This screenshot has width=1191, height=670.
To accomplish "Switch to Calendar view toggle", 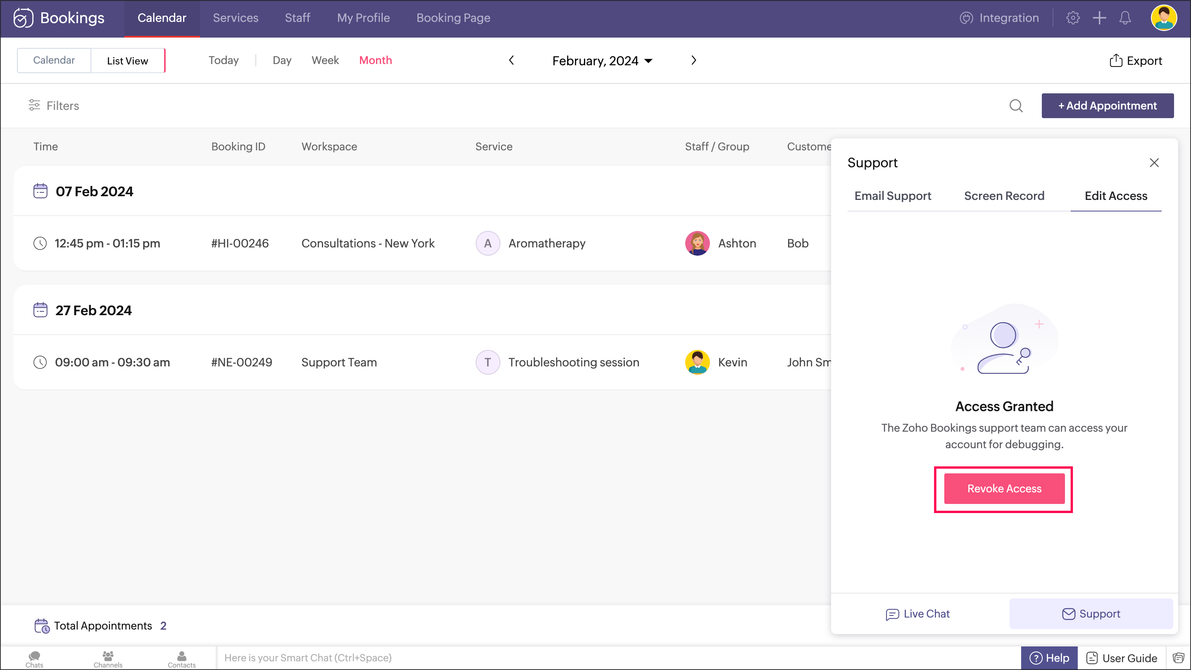I will [x=54, y=61].
